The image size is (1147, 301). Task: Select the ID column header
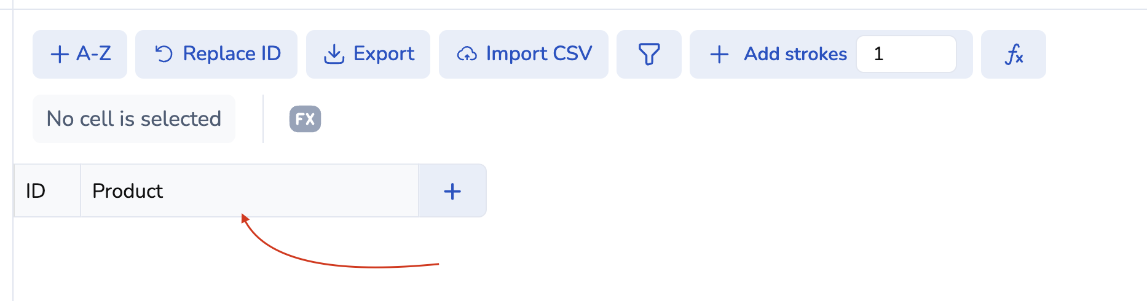[x=47, y=191]
